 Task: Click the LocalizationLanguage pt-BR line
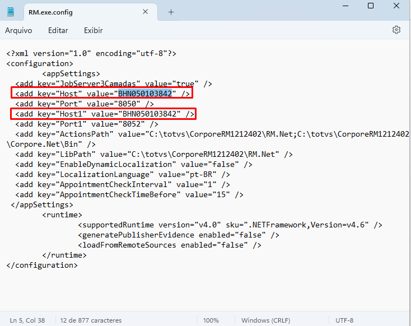(x=123, y=174)
